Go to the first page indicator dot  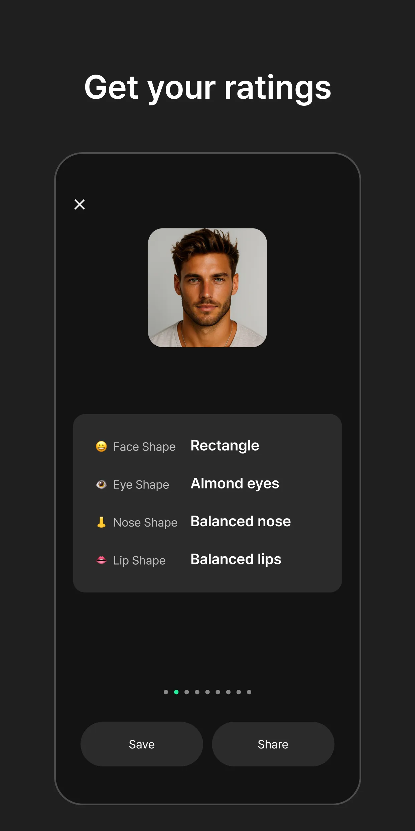pos(166,692)
